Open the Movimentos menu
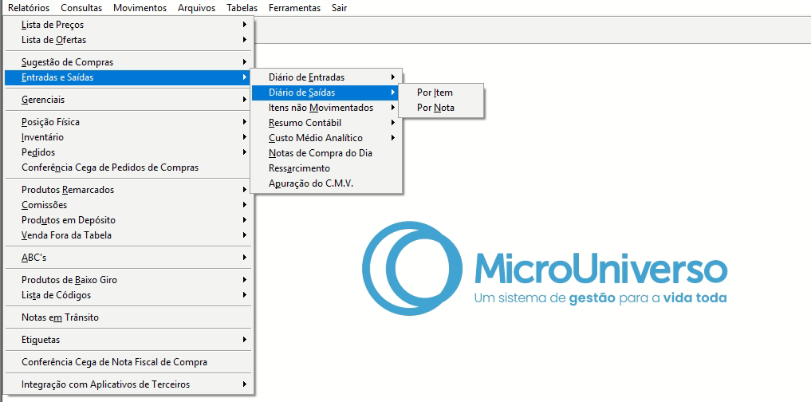Image resolution: width=811 pixels, height=402 pixels. [x=140, y=8]
